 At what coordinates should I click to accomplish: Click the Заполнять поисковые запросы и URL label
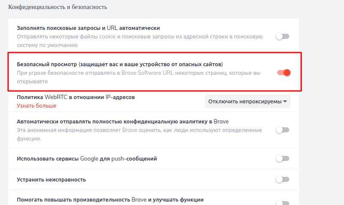tap(88, 28)
